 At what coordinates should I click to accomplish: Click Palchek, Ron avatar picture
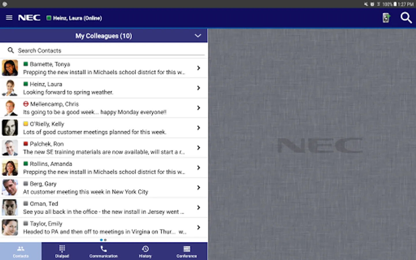point(10,148)
